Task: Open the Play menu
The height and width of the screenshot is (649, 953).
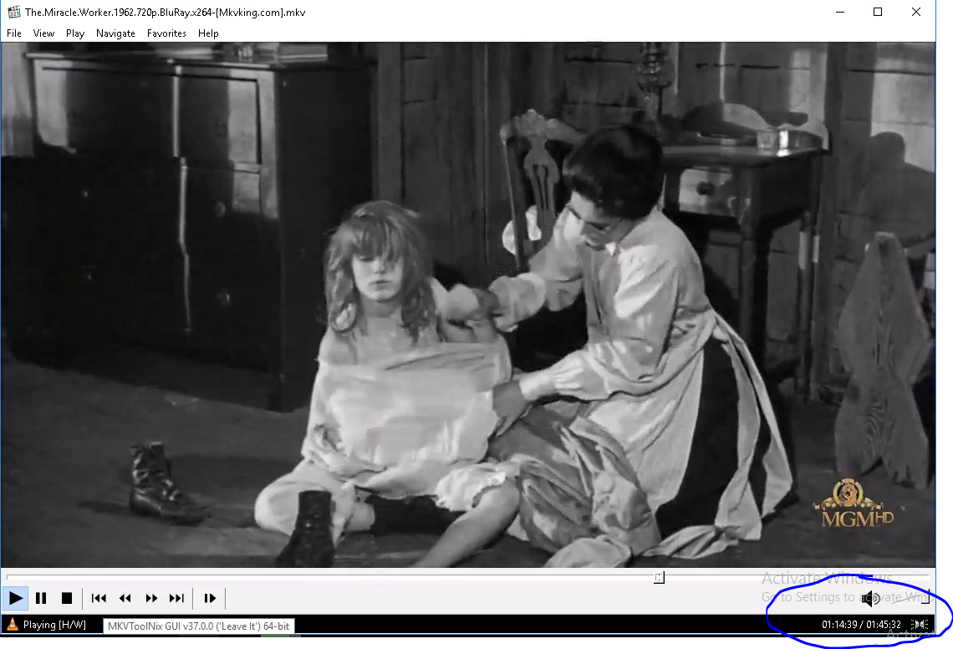Action: (x=75, y=33)
